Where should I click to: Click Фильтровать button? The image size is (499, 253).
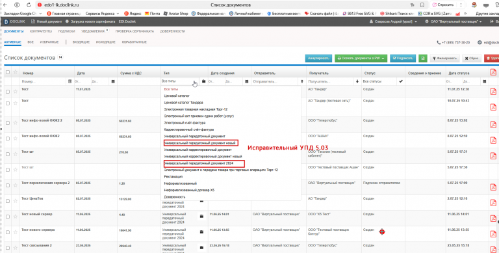(445, 59)
